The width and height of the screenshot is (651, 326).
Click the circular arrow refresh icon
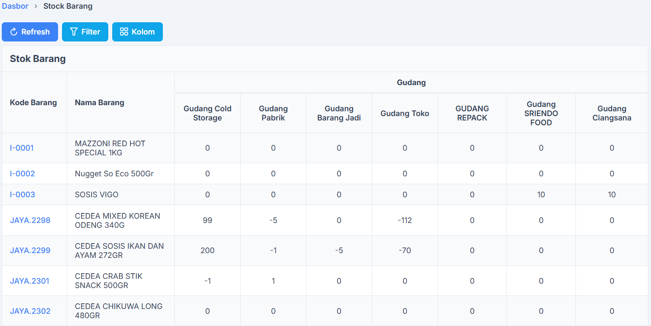(x=14, y=32)
